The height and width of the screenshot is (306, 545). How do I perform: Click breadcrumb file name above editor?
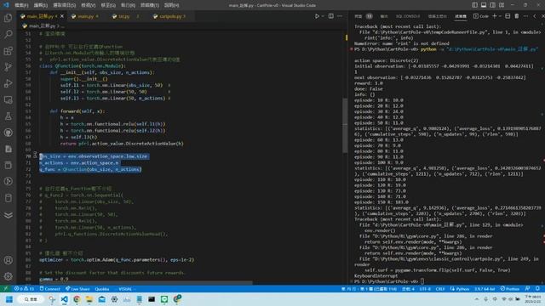pos(42,26)
